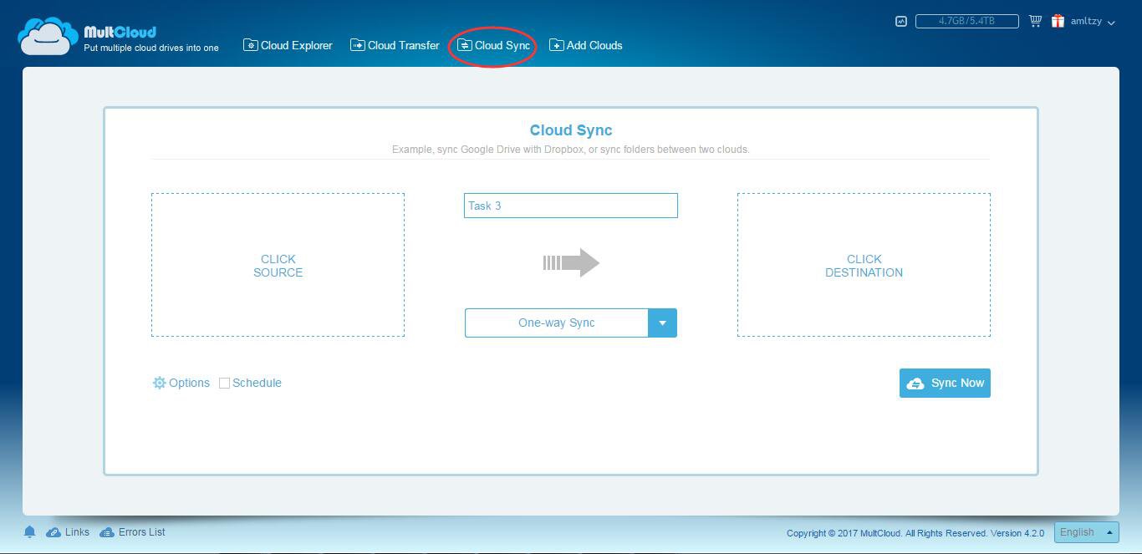The height and width of the screenshot is (554, 1142).
Task: Click the 4.7GB/5.4TB storage usage bar
Action: [x=966, y=21]
